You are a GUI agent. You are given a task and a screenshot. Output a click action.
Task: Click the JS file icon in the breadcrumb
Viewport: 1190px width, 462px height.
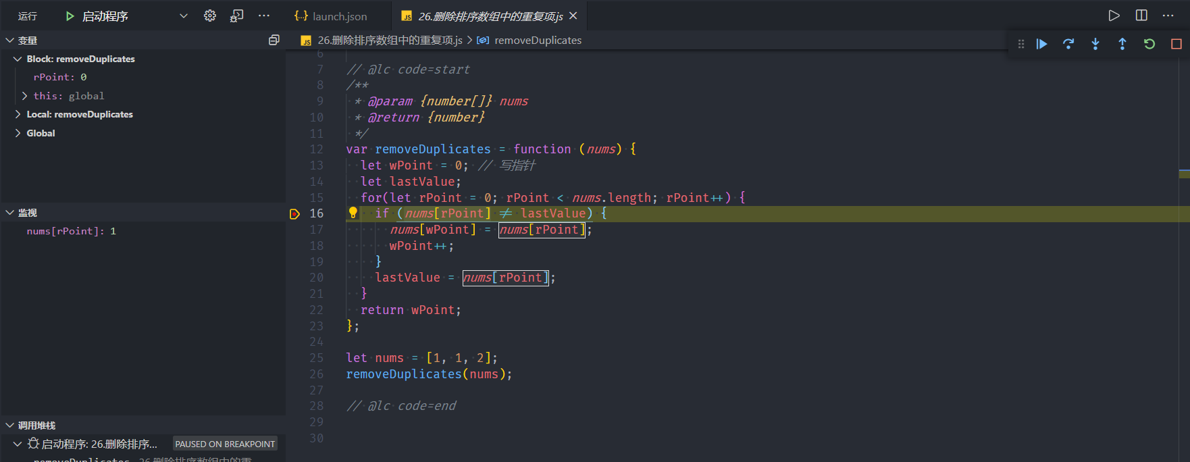pos(306,41)
